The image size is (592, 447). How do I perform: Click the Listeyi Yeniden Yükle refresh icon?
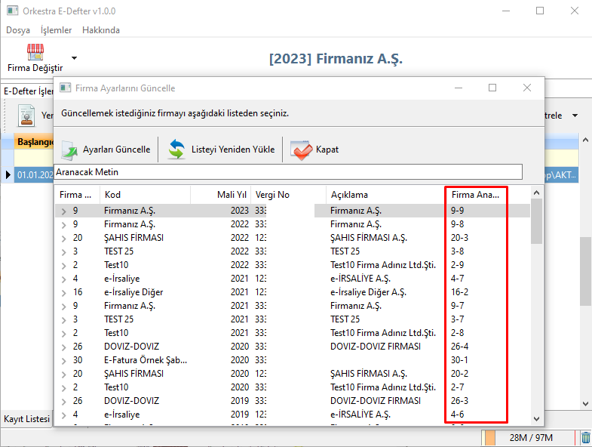pos(177,149)
